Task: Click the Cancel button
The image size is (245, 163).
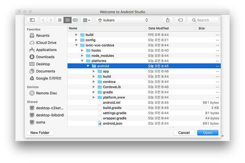Action: (x=184, y=133)
